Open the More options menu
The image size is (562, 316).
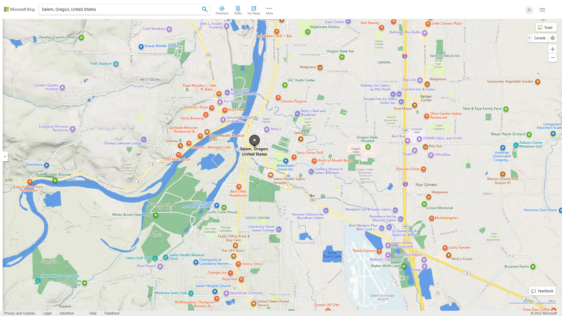(x=269, y=10)
